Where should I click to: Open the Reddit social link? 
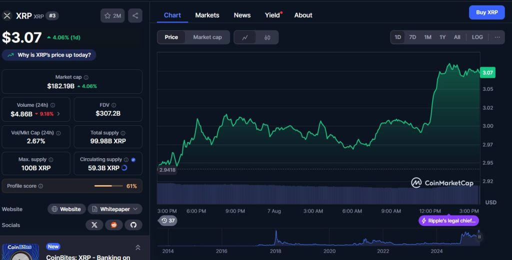point(113,225)
